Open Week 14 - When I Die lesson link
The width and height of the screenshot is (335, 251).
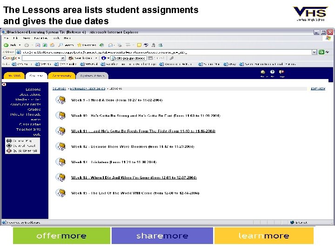coord(134,178)
